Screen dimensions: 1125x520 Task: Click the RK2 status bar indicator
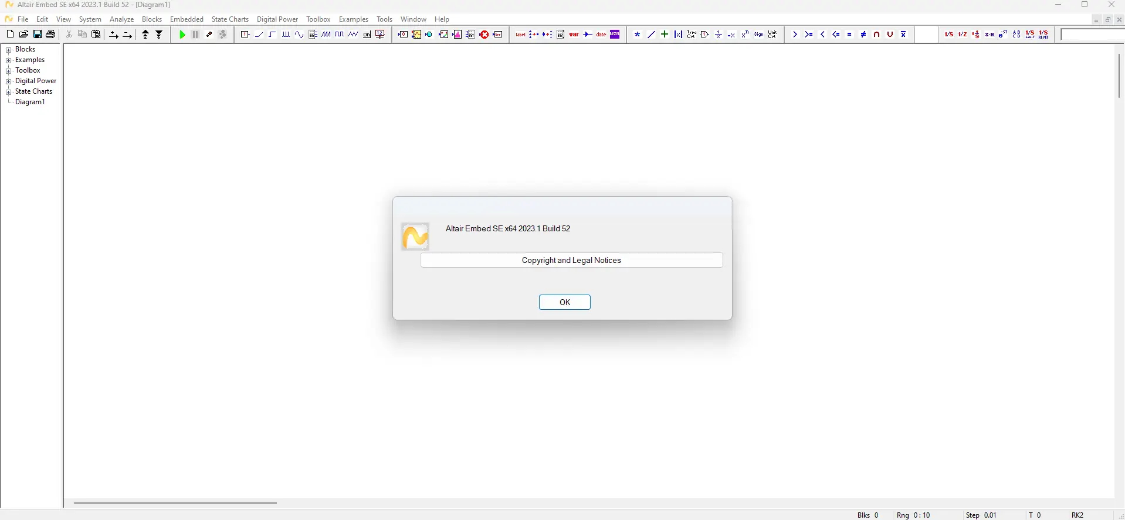pyautogui.click(x=1077, y=515)
